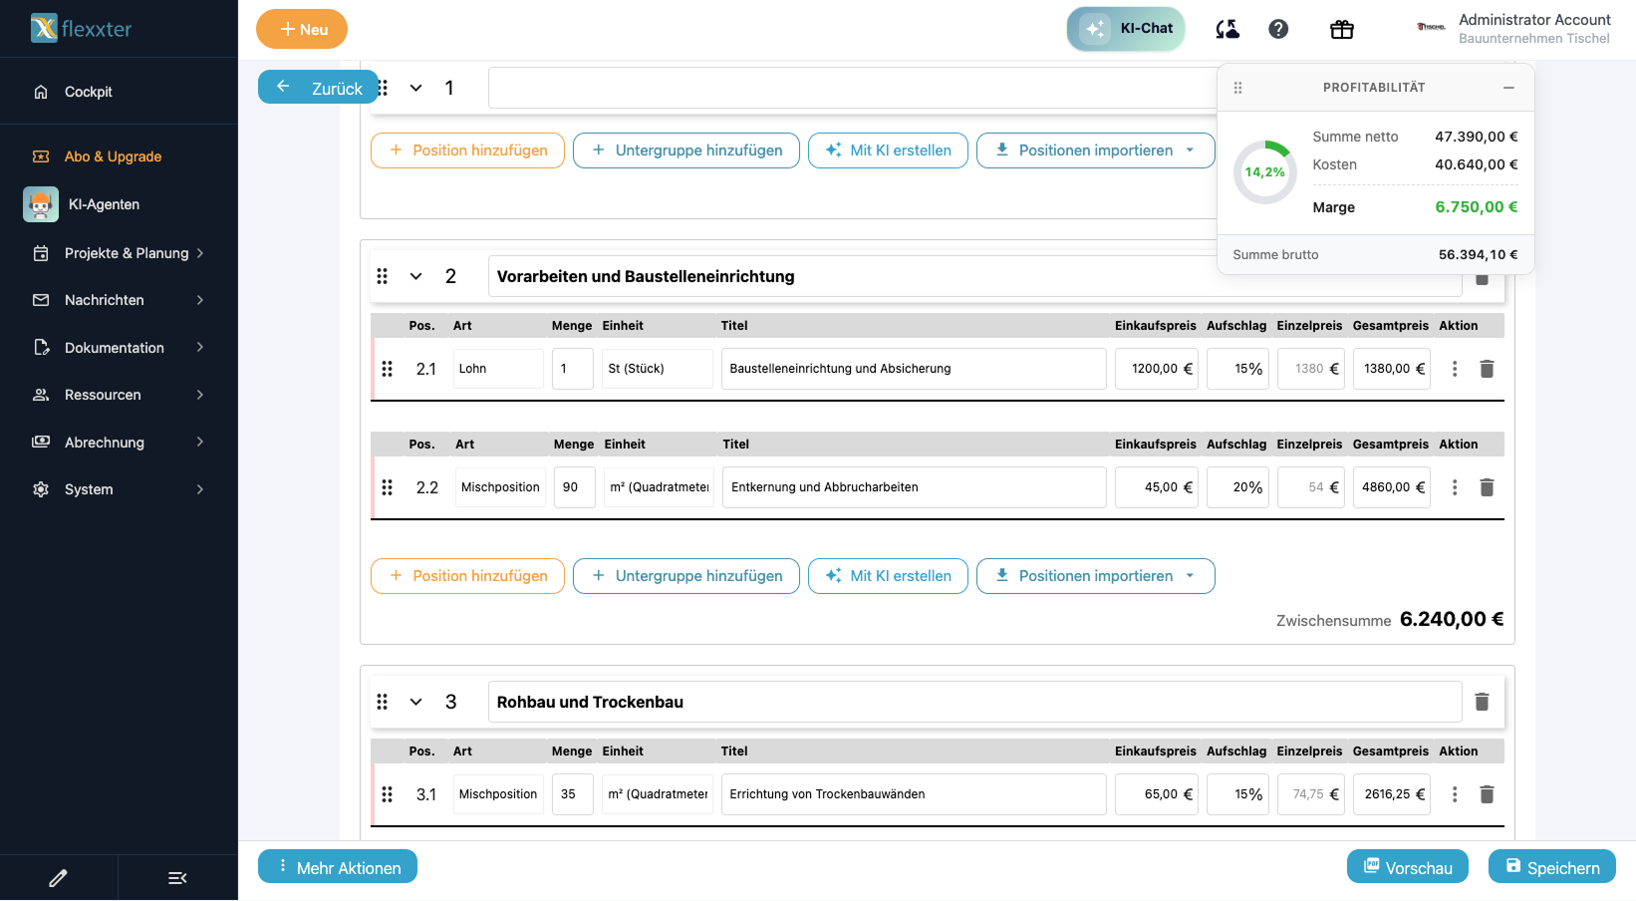This screenshot has width=1636, height=901.
Task: Go back with Zurück button
Action: (x=319, y=88)
